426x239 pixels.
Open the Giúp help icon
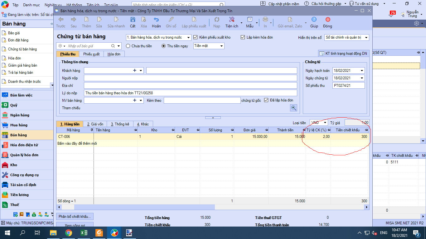[314, 19]
